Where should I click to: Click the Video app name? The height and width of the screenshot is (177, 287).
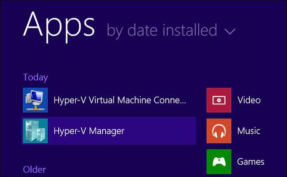(x=249, y=100)
